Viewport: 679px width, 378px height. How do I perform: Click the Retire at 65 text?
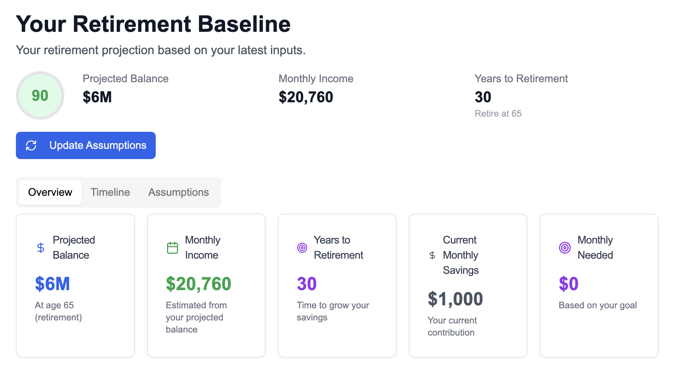(x=498, y=113)
